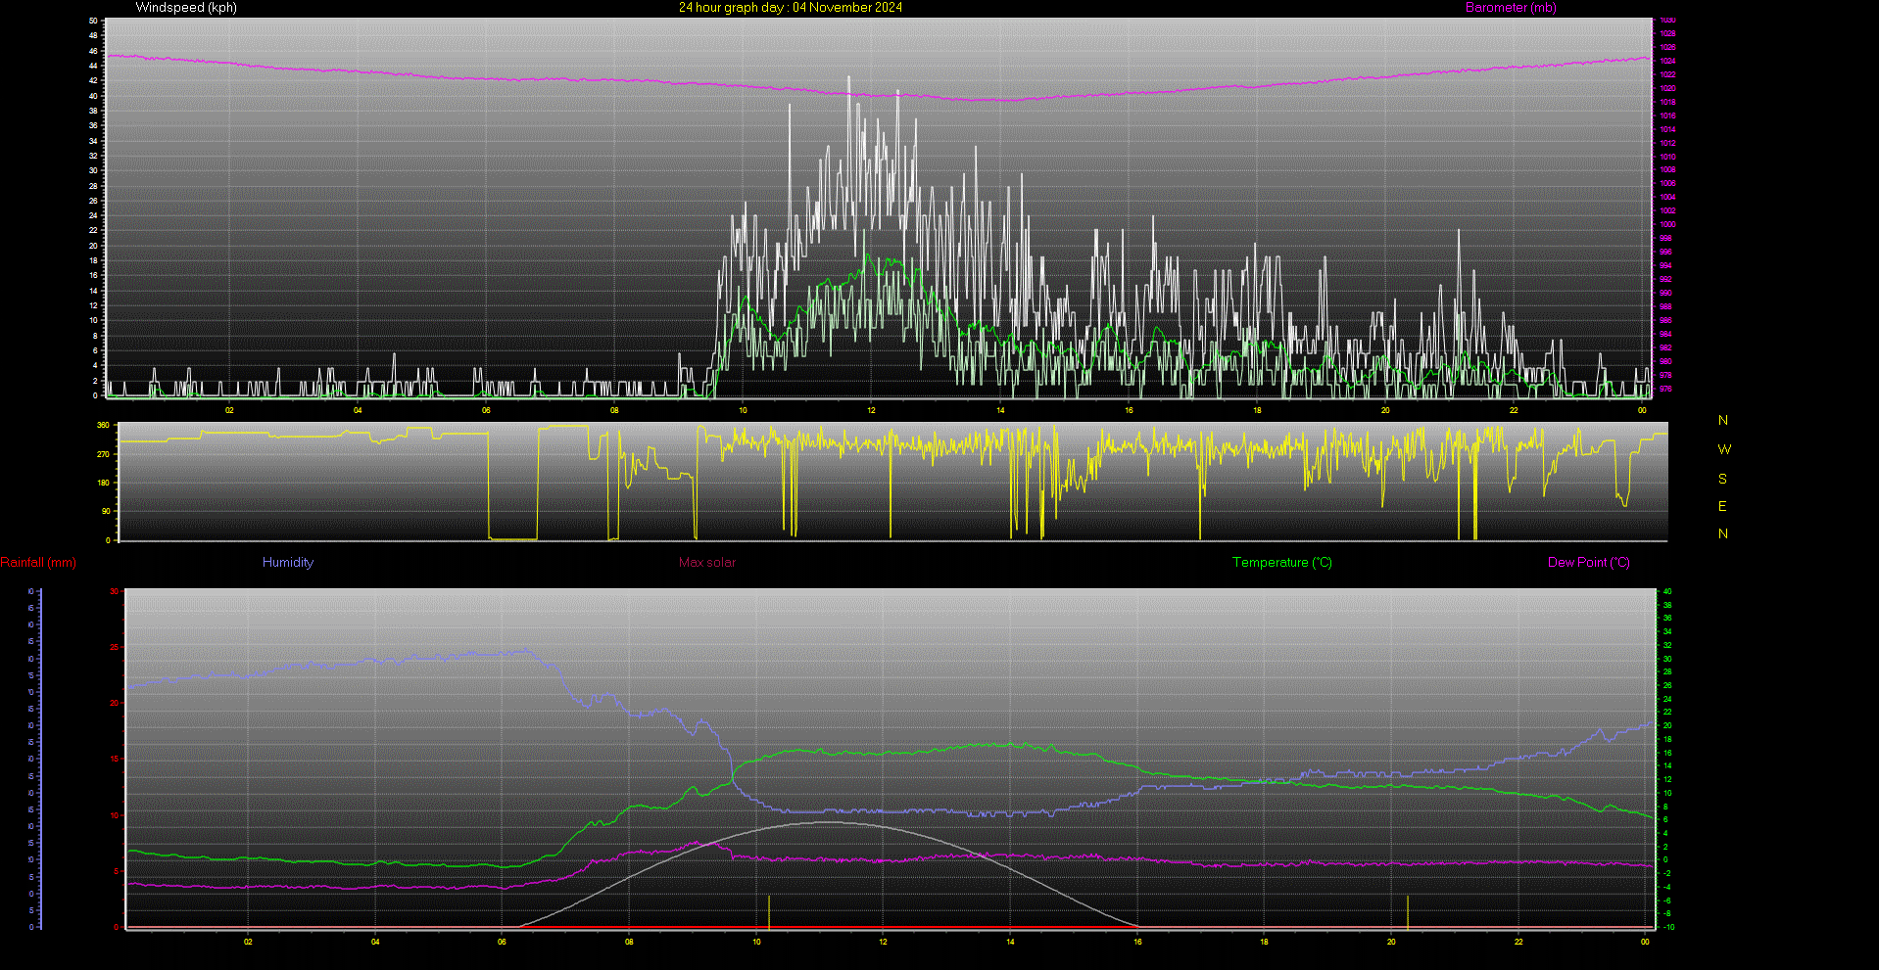Click the '50' value on windspeed axis
This screenshot has height=970, width=1879.
pyautogui.click(x=93, y=21)
